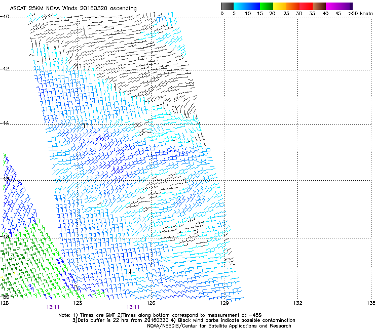Click the '132' longitude label
The width and height of the screenshot is (375, 329).
(298, 303)
